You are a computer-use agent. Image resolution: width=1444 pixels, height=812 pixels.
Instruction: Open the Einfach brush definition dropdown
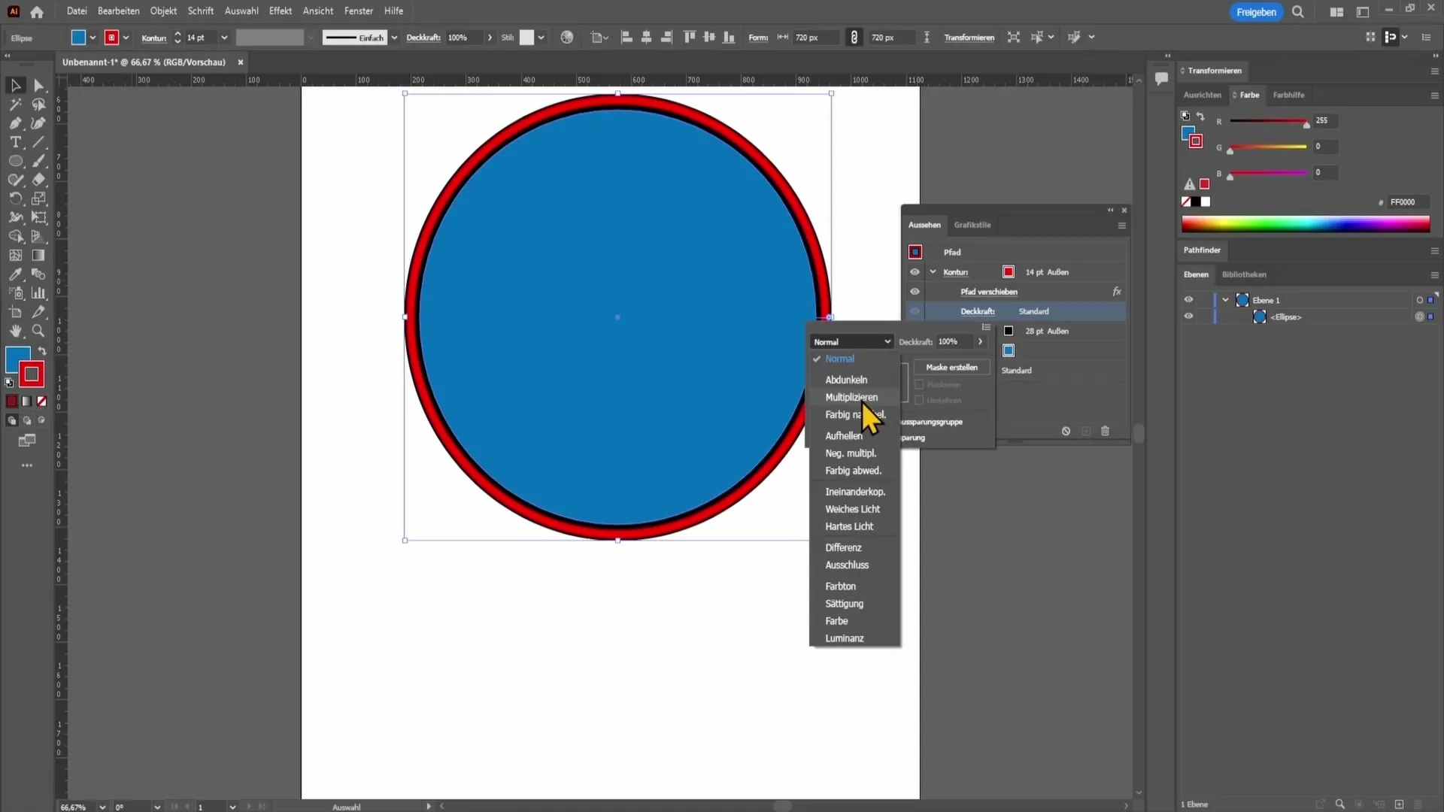(394, 38)
